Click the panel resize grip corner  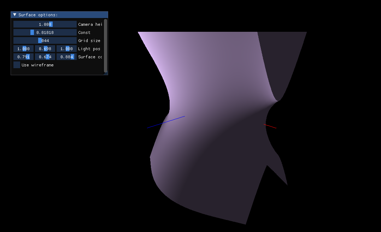click(106, 73)
